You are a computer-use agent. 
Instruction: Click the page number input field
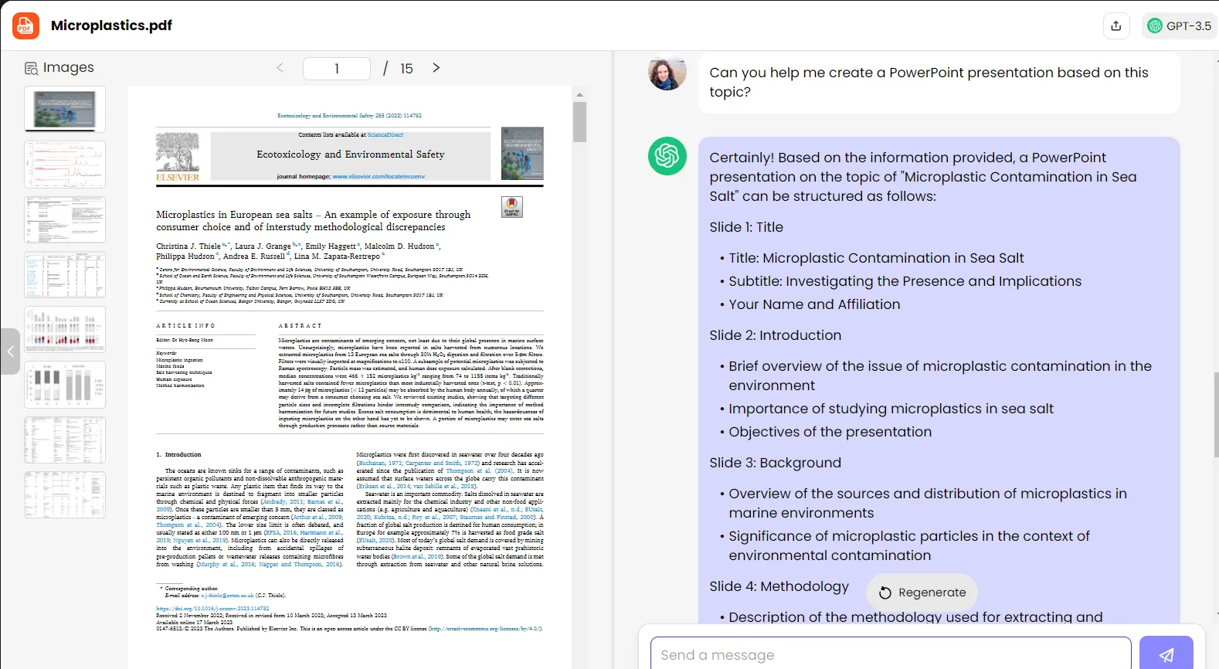click(337, 69)
